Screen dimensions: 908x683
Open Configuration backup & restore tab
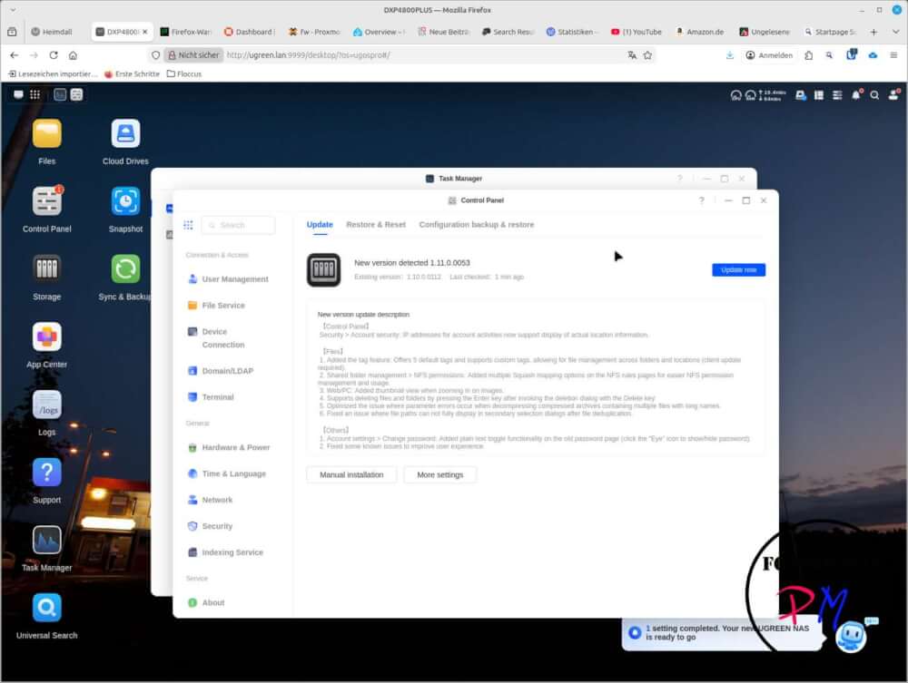click(x=476, y=225)
